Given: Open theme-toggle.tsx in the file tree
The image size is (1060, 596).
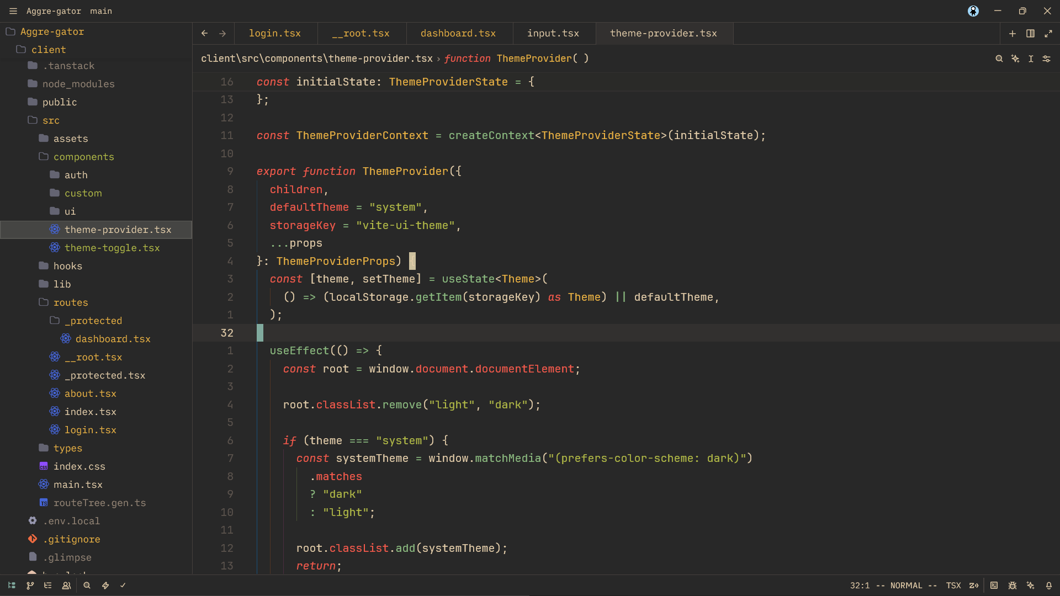Looking at the screenshot, I should 96,248.
